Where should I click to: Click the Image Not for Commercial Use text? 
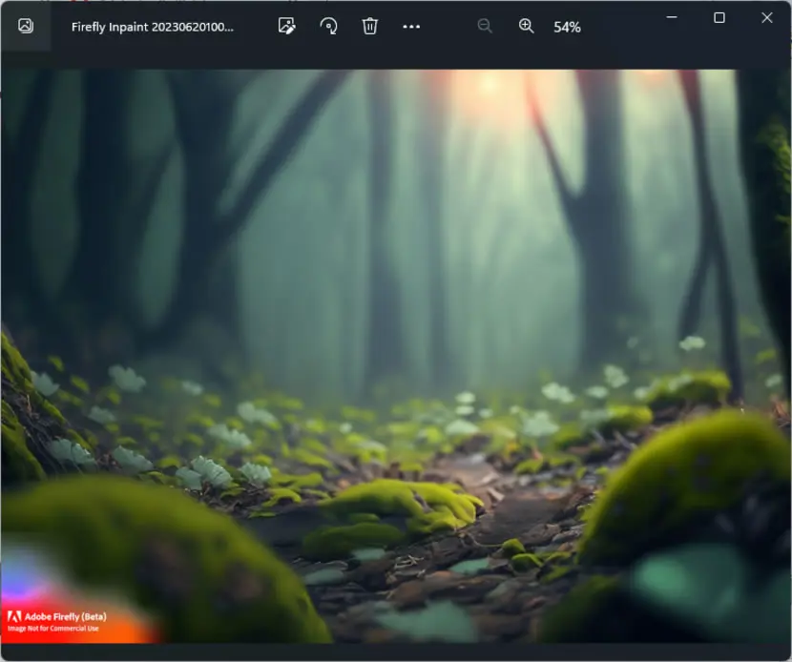point(53,629)
